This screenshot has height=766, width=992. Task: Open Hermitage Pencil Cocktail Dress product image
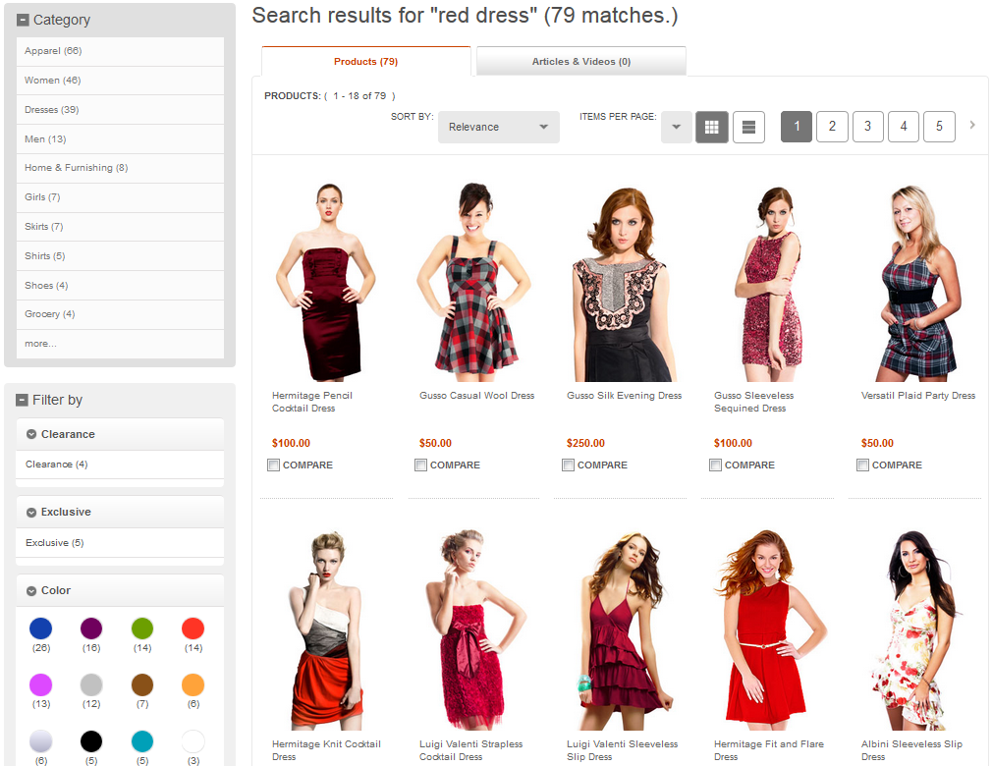pos(326,282)
